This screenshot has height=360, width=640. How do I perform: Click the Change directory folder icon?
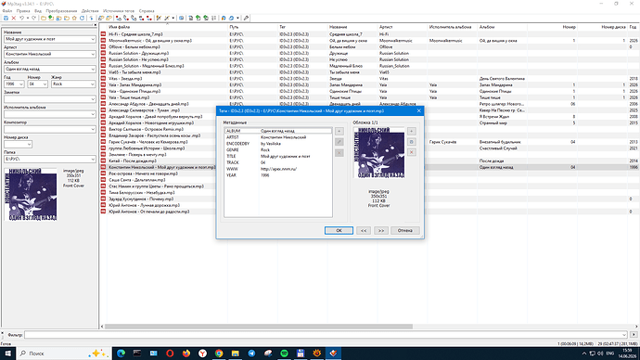click(x=44, y=18)
